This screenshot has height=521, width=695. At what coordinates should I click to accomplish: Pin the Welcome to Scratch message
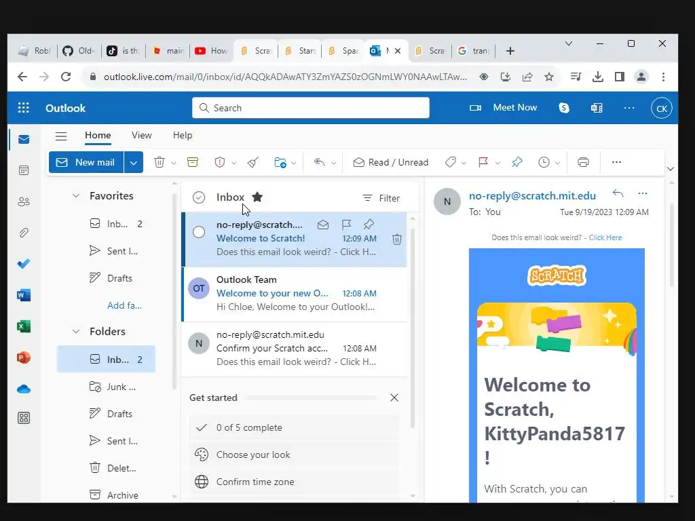click(369, 225)
